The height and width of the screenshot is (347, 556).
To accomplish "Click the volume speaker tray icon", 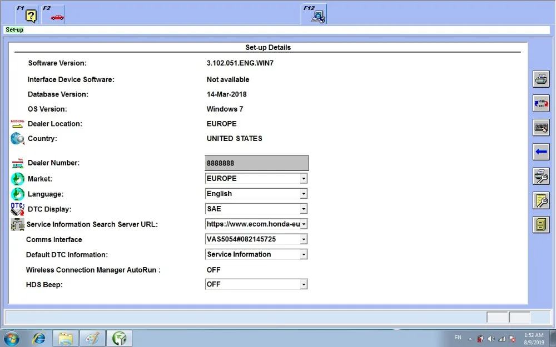I will click(x=491, y=339).
